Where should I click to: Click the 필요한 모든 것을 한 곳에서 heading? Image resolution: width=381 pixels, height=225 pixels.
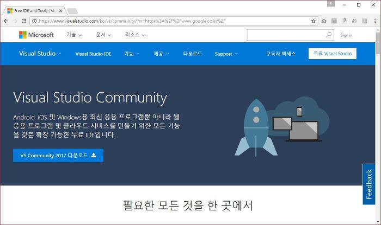(188, 205)
